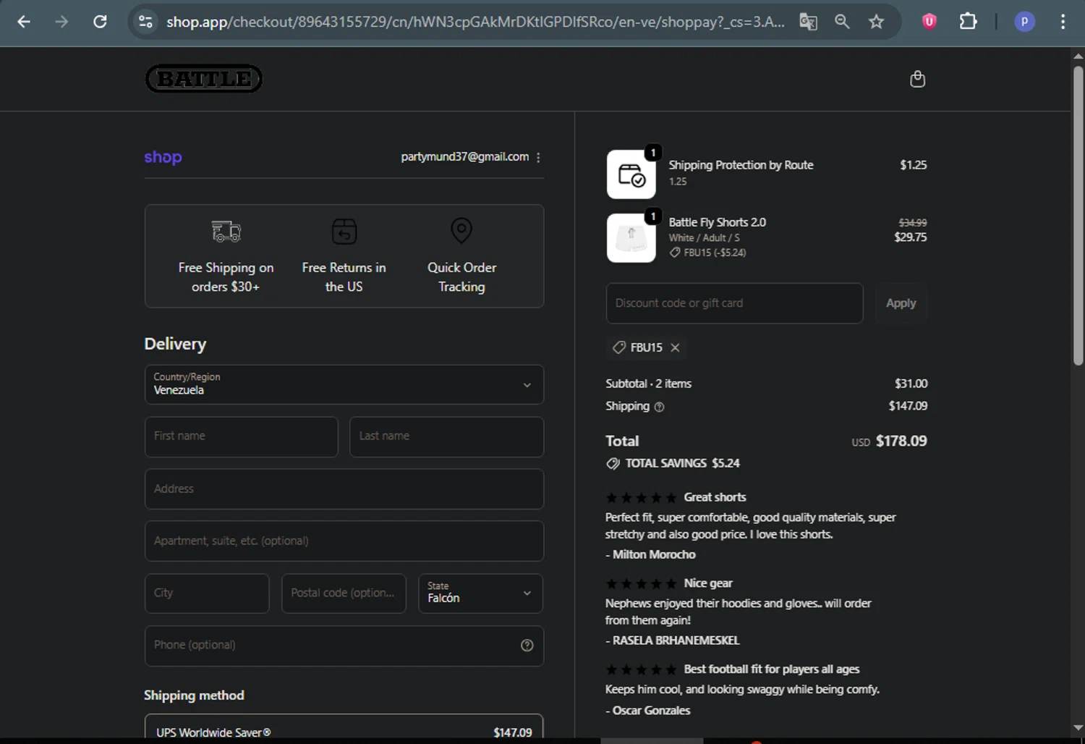Click the Shipping method heading
The image size is (1085, 744).
tap(194, 696)
